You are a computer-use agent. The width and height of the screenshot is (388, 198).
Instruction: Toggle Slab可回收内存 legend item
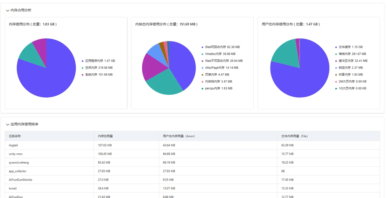(x=221, y=47)
